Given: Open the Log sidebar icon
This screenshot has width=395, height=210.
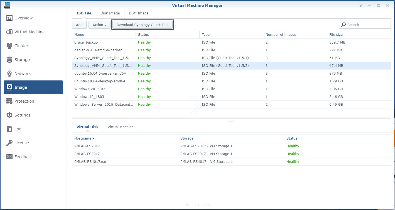Looking at the screenshot, I should tap(9, 129).
